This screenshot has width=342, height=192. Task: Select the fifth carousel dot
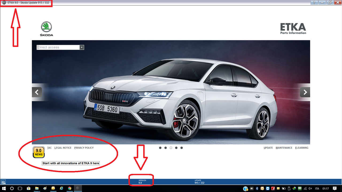click(181, 148)
